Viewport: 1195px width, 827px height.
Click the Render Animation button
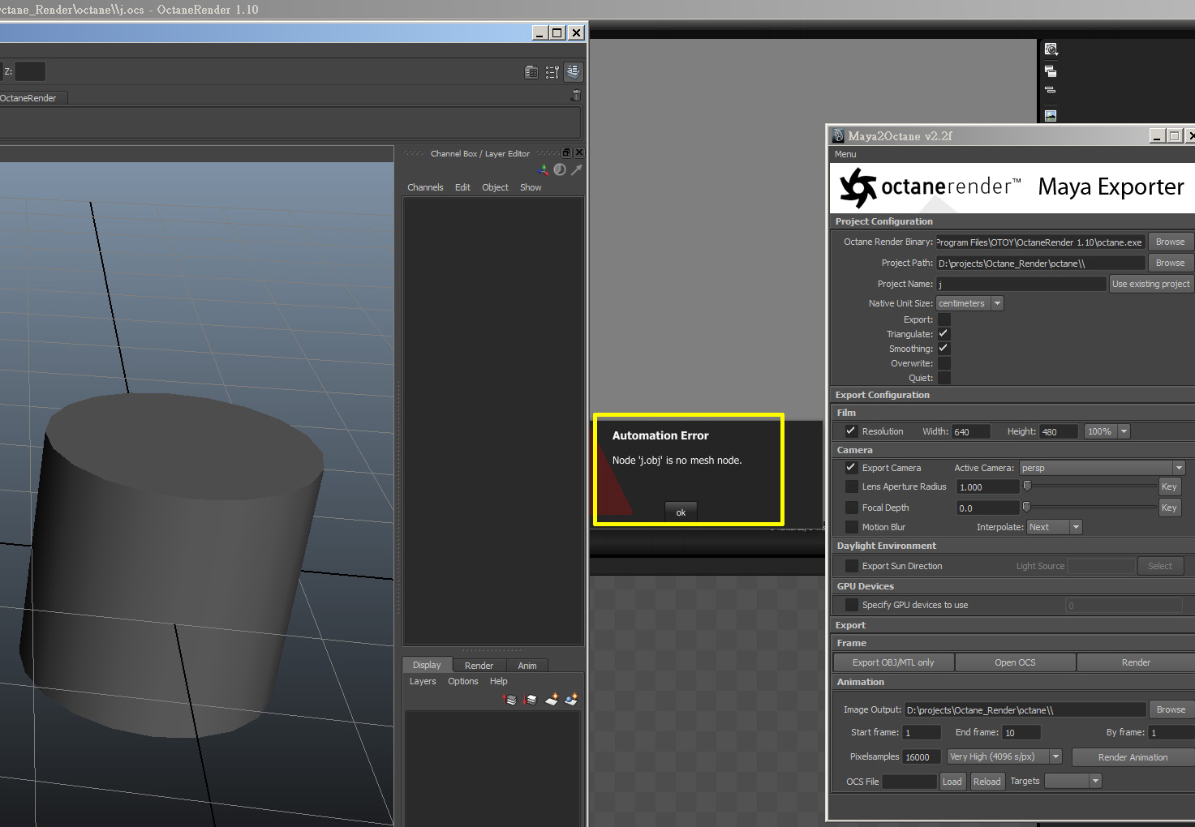tap(1133, 757)
